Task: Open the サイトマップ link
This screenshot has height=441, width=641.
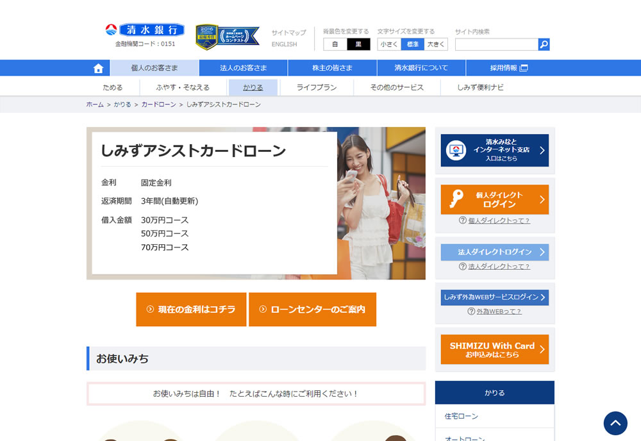Action: tap(288, 33)
